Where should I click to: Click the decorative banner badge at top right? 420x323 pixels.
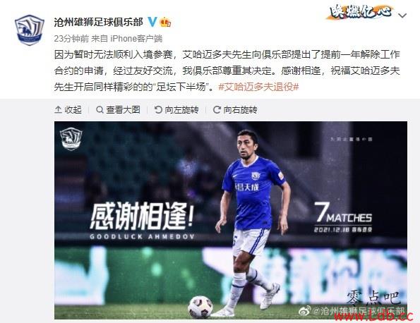click(x=359, y=12)
